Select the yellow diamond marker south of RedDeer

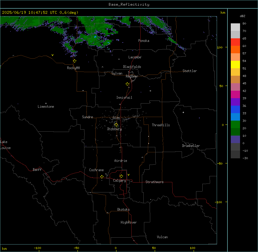128,84
